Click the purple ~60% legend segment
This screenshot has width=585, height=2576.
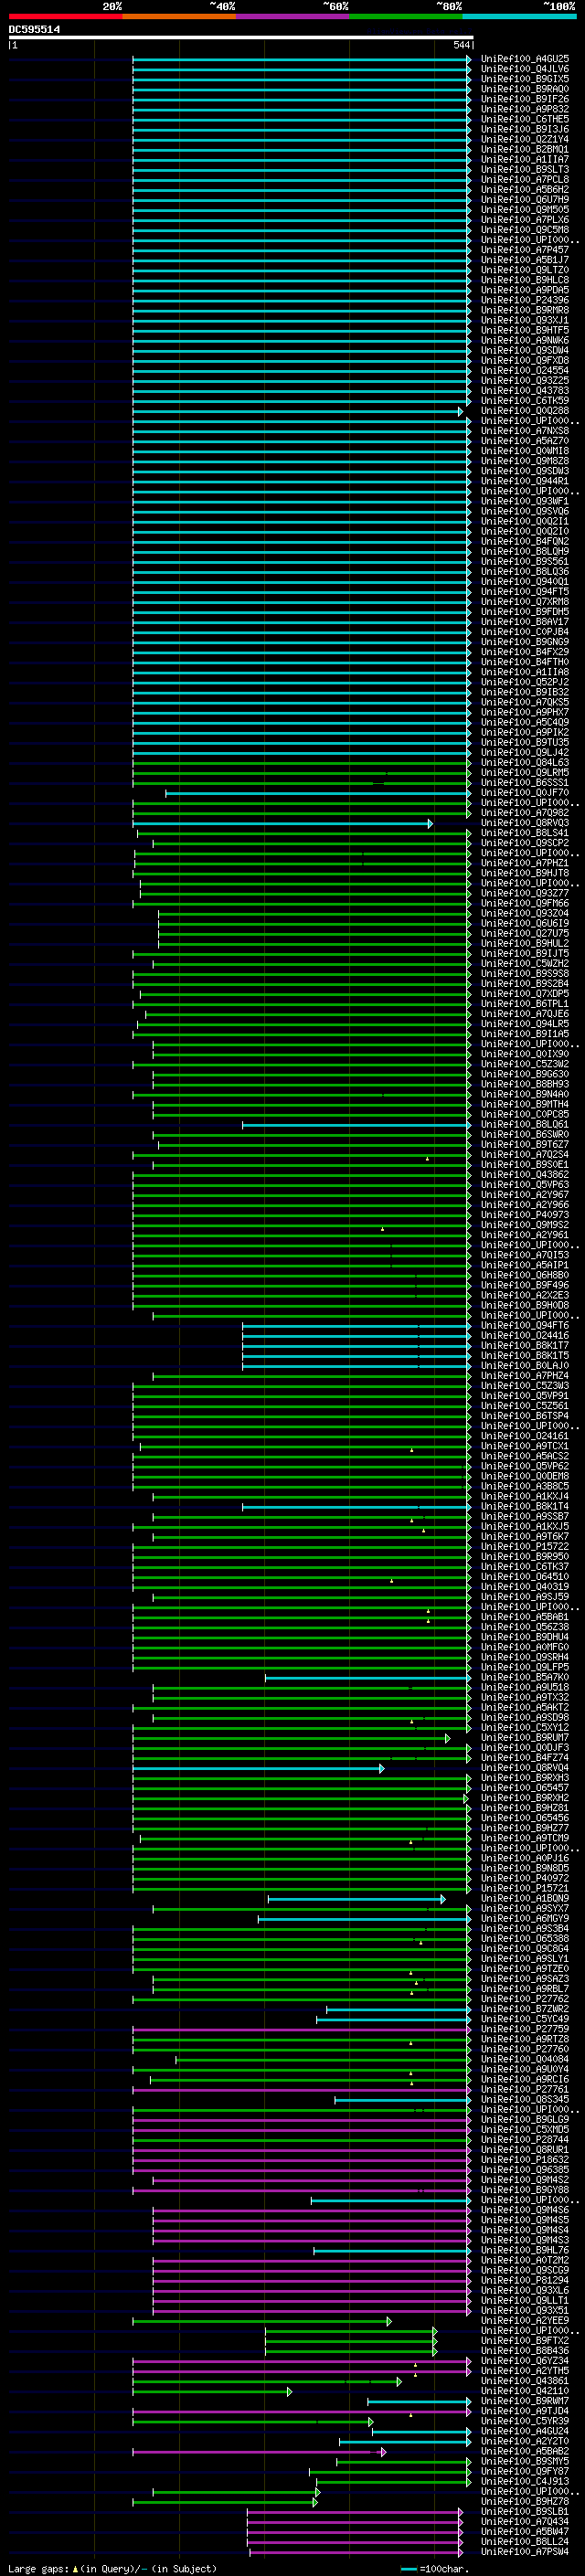(293, 16)
